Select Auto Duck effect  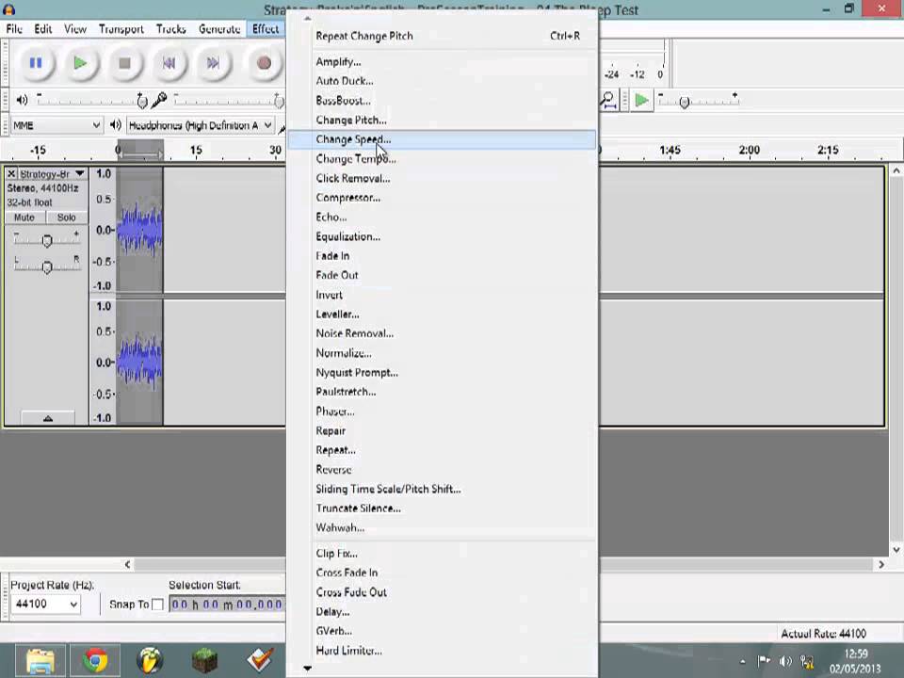[x=443, y=81]
